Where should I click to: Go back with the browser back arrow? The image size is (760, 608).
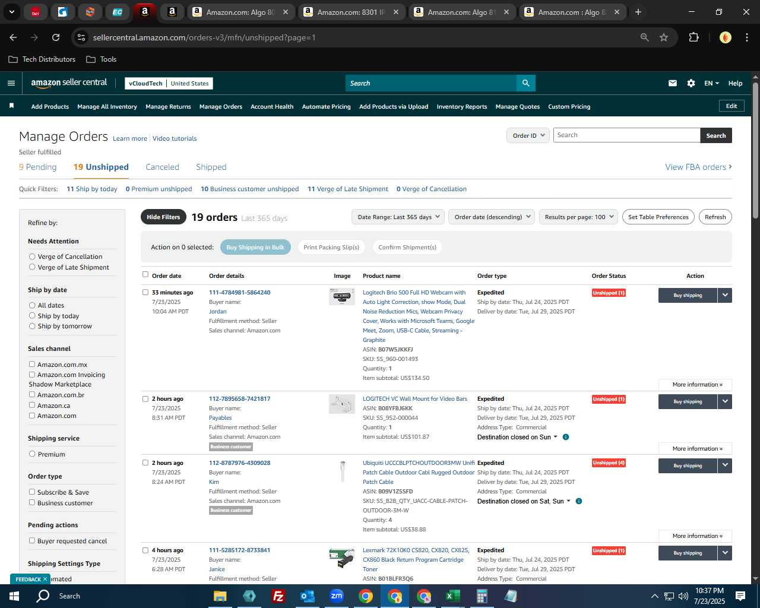(13, 37)
